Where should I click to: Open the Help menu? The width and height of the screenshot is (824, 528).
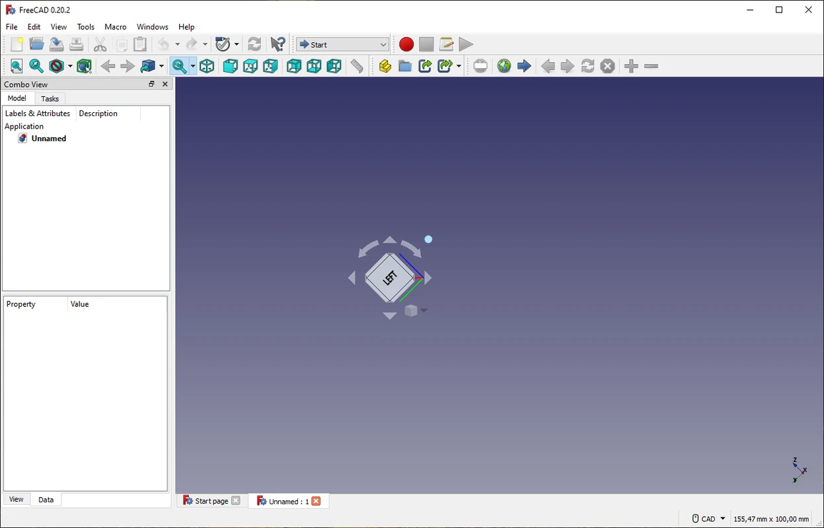click(186, 27)
